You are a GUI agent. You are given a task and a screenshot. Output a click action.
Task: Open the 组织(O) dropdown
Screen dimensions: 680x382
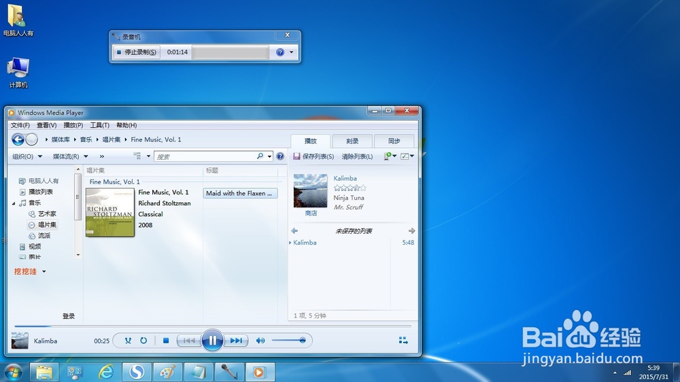click(x=27, y=156)
